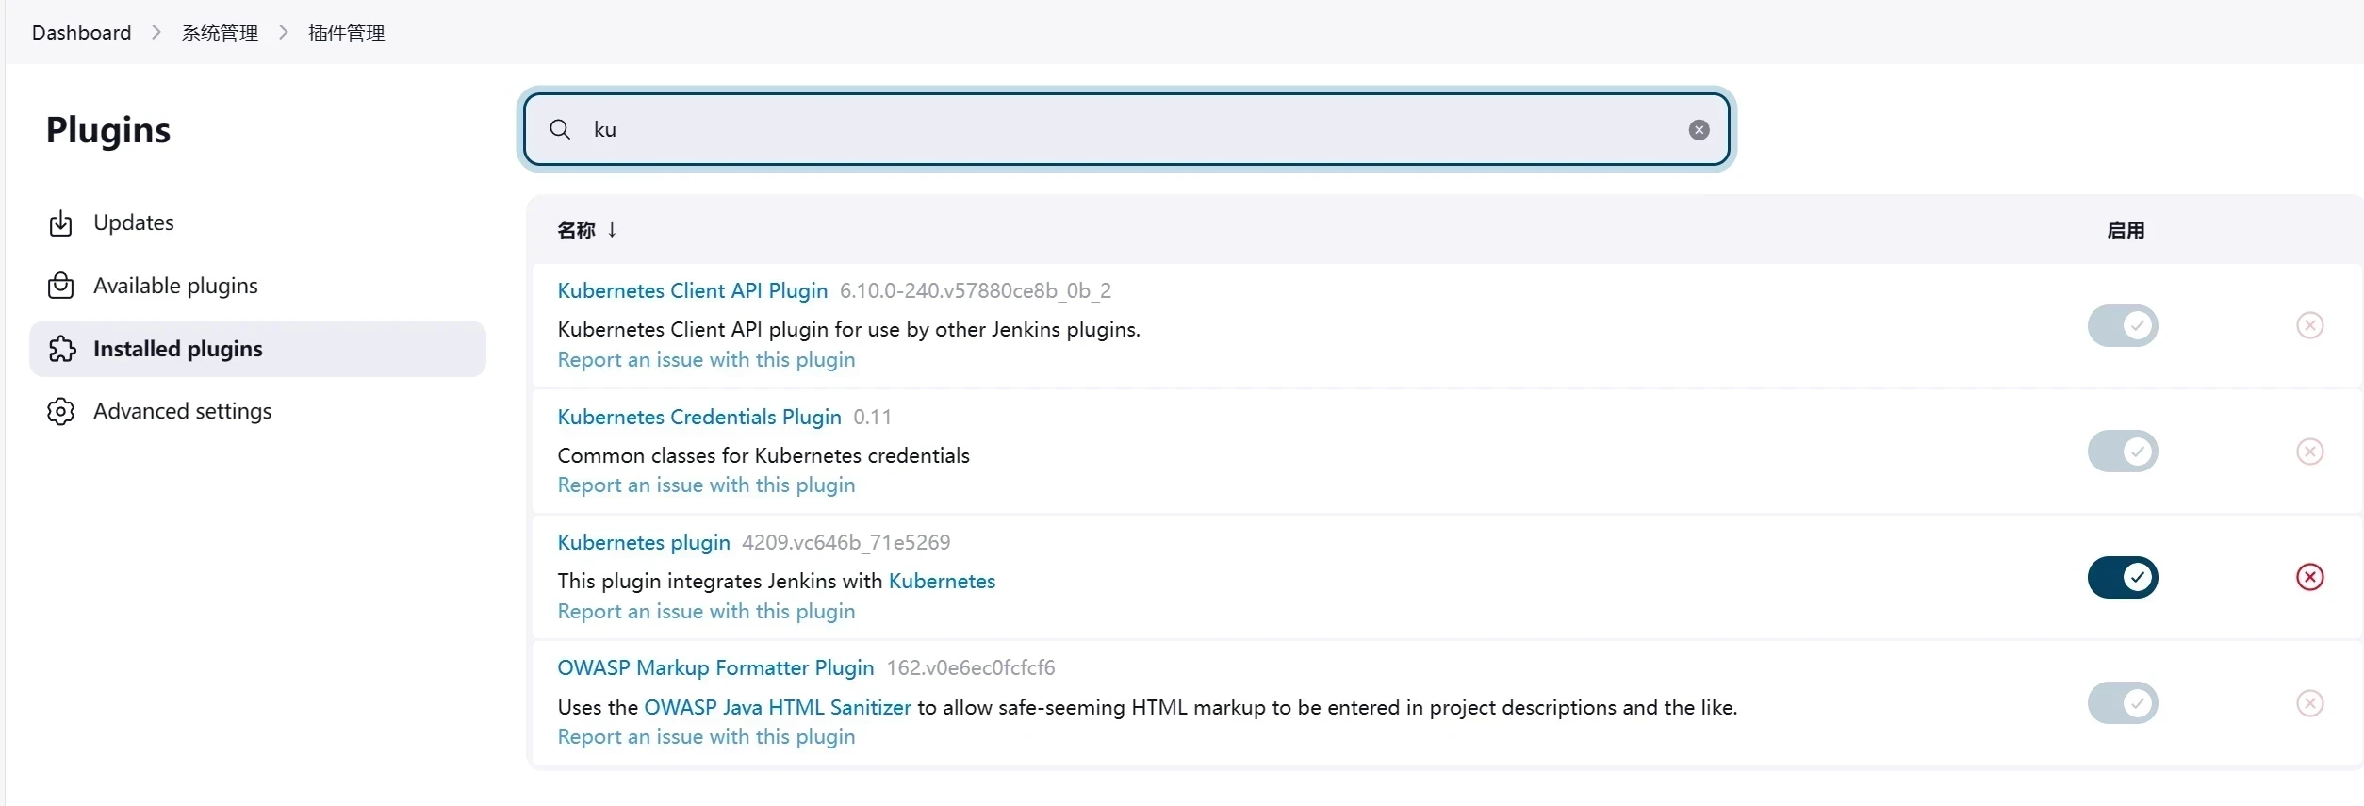This screenshot has width=2364, height=806.
Task: Click uninstall icon for Kubernetes Client API Plugin
Action: (x=2309, y=326)
